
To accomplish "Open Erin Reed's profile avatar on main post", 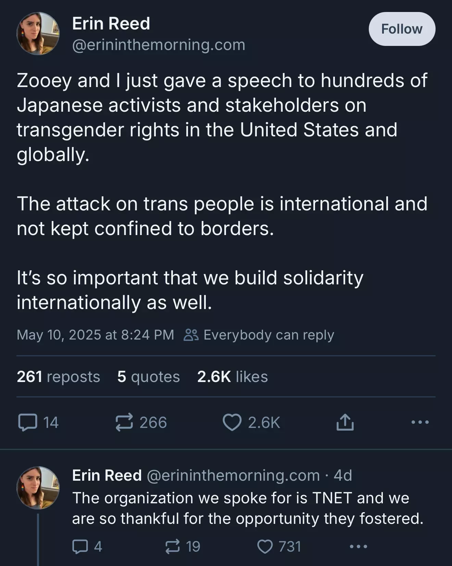I will [x=38, y=34].
